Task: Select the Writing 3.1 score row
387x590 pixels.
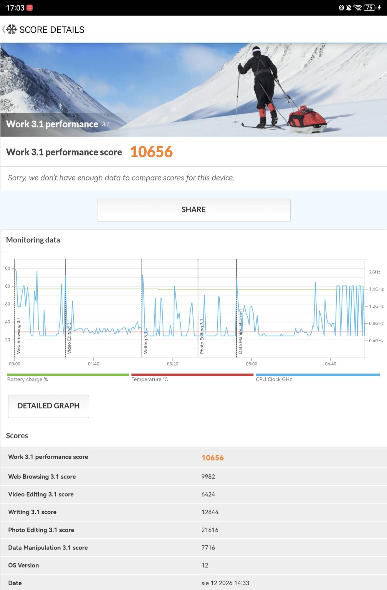Action: pos(193,512)
